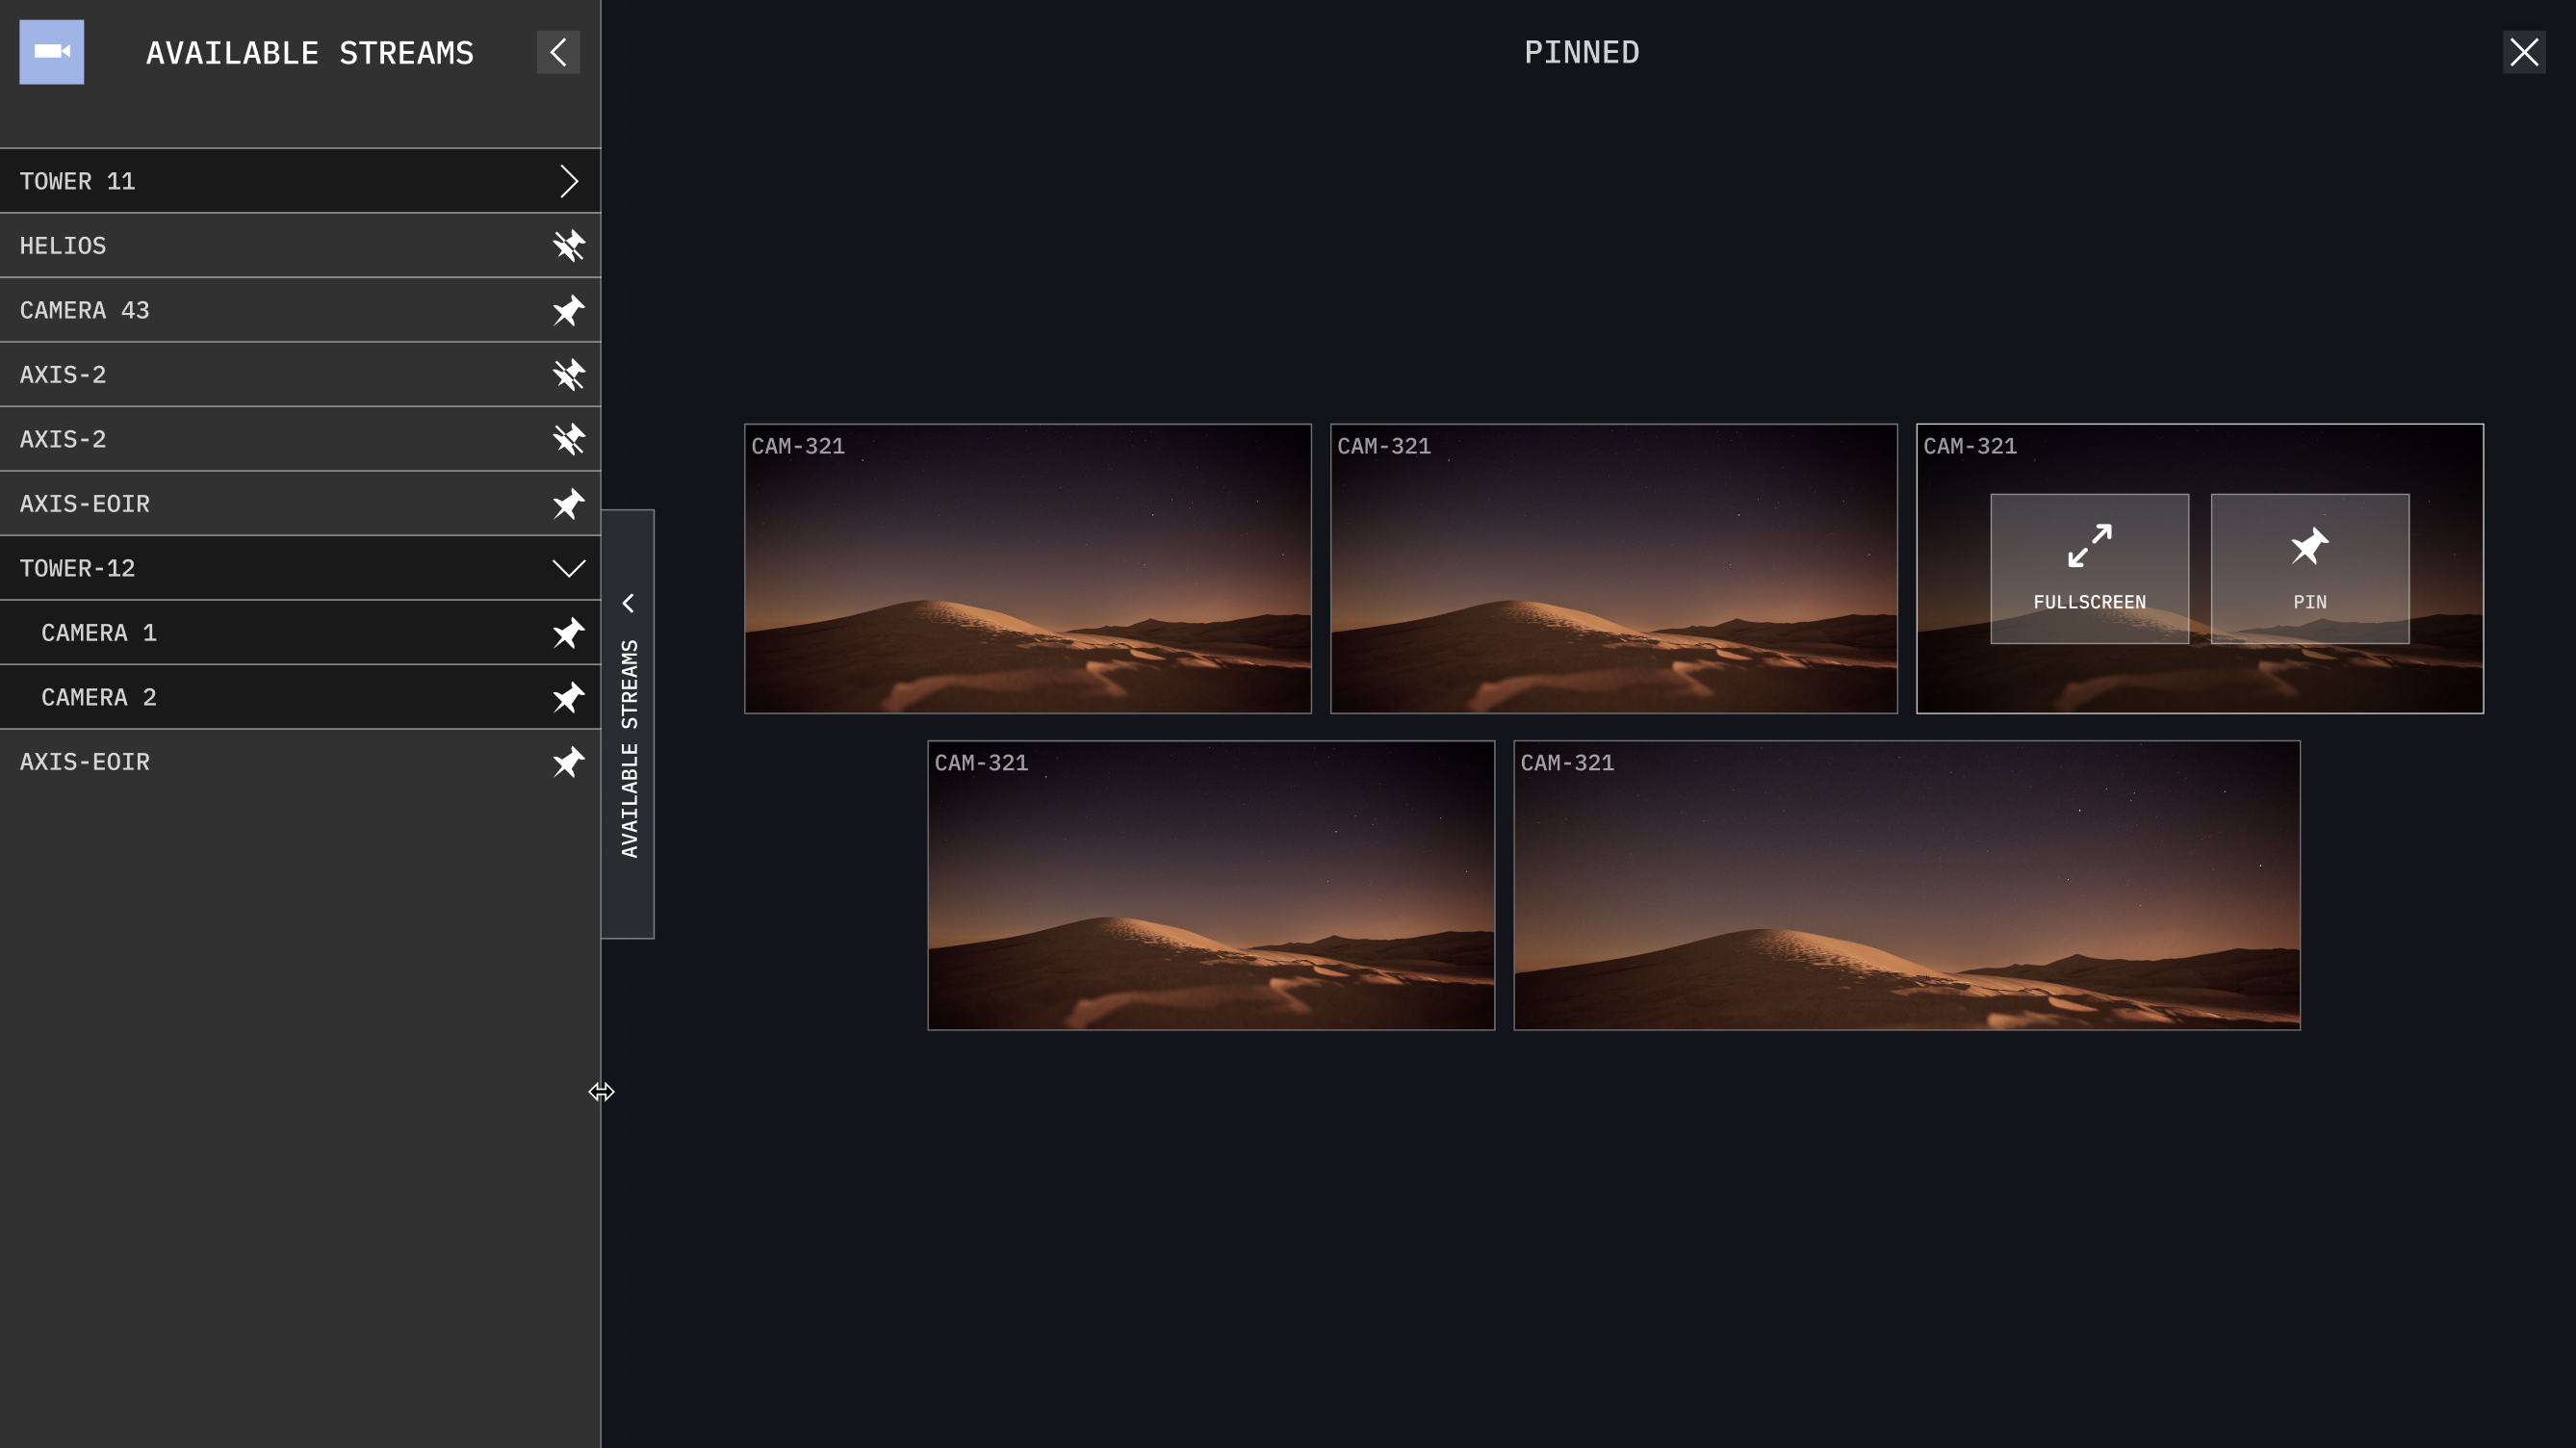Select the bottom-left CAM-321 thumbnail
2576x1448 pixels.
tap(1210, 885)
